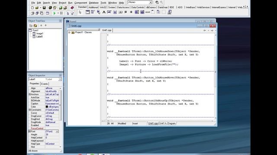Switch to the Additional palette tab

[x=93, y=7]
